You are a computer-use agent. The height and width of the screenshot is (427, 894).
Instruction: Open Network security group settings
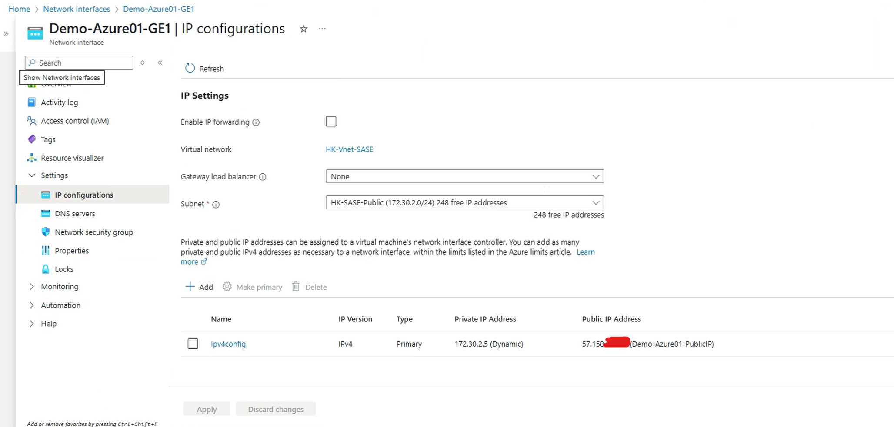click(93, 232)
